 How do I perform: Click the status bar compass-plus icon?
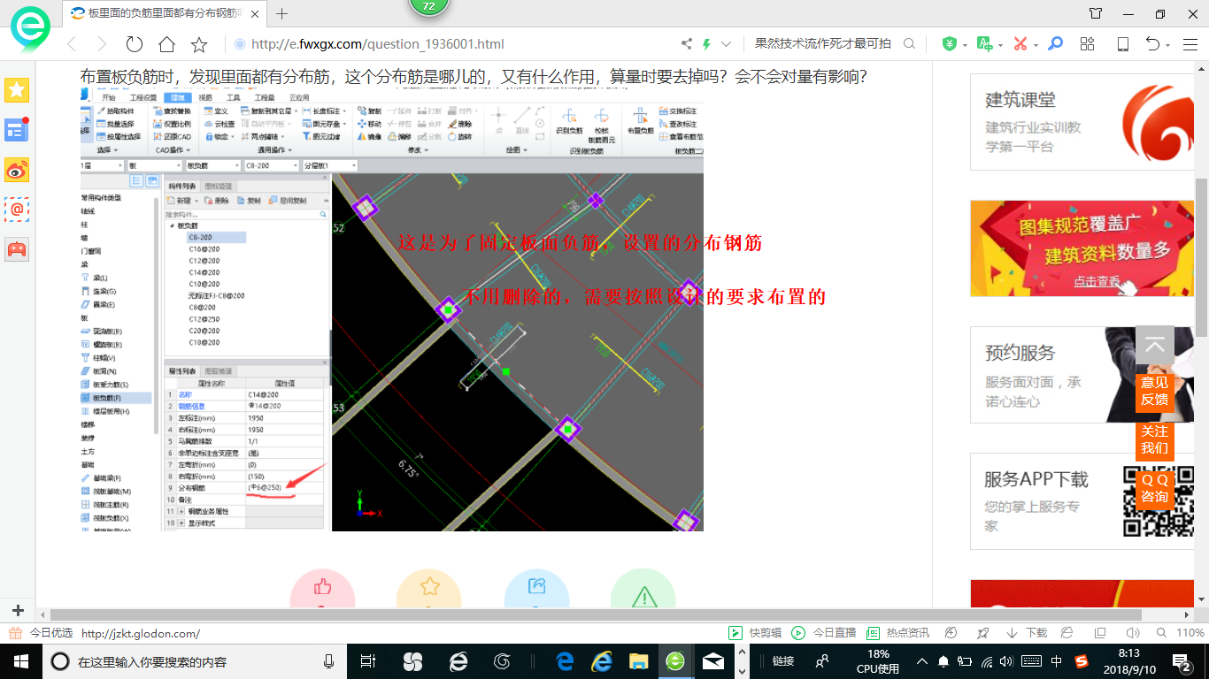coord(951,633)
